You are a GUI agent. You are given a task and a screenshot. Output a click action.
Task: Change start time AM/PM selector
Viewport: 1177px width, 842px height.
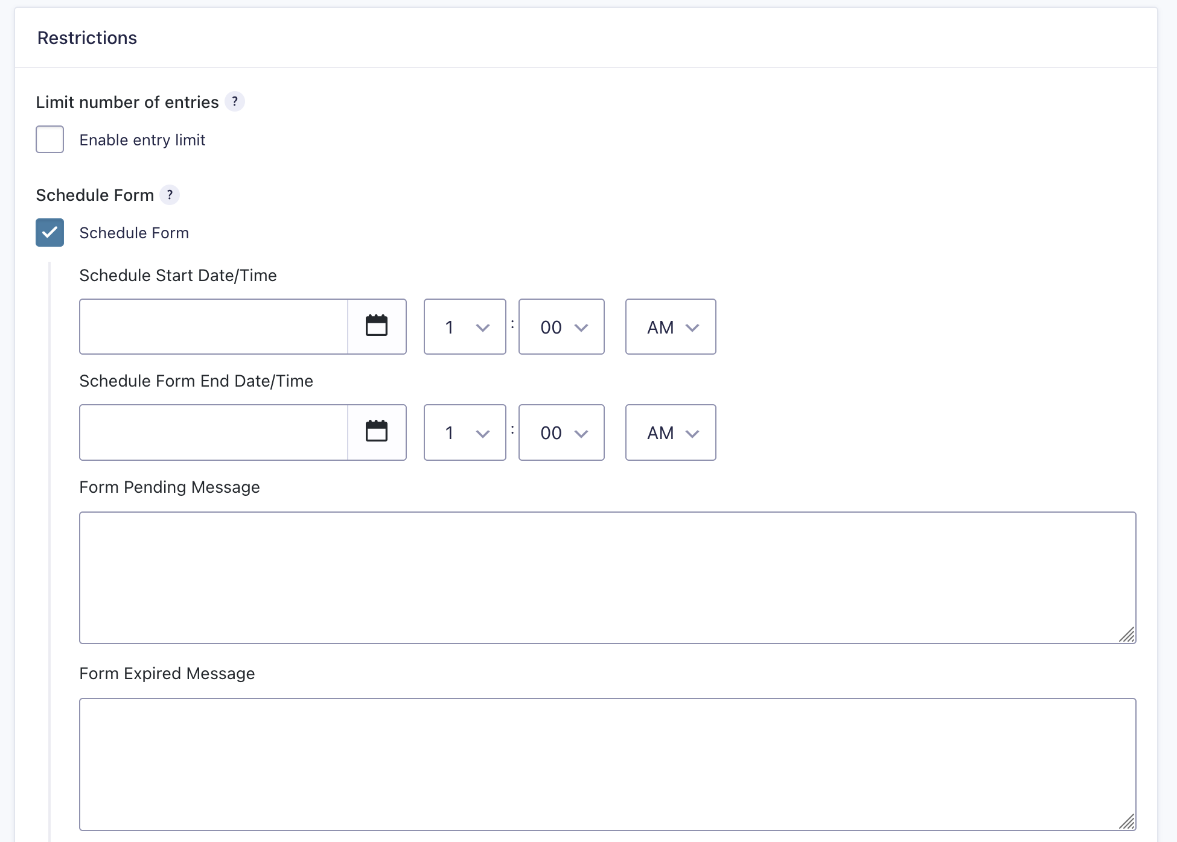[x=671, y=327]
